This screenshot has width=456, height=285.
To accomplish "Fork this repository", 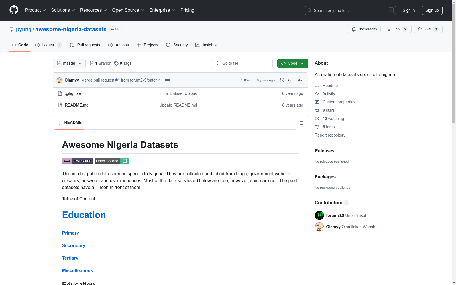I will point(397,29).
